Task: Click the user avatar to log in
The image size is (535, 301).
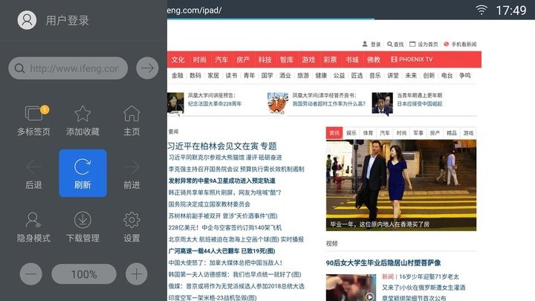Action: tap(27, 20)
